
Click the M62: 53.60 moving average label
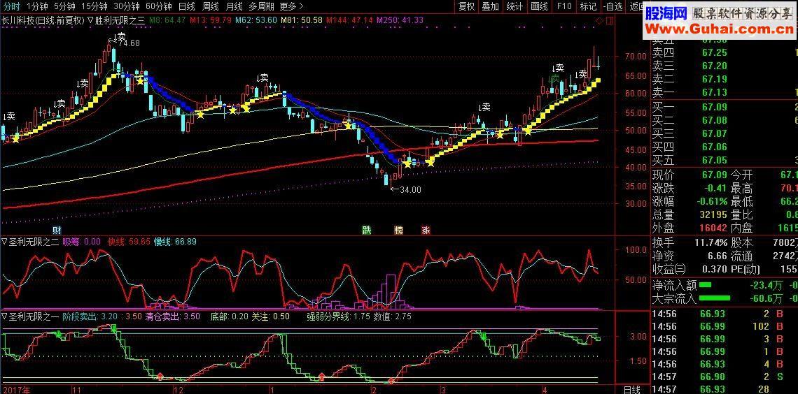tap(256, 20)
